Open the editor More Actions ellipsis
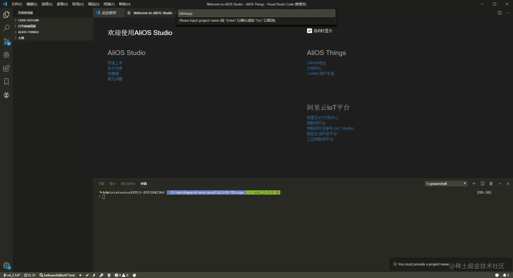Screen dimensions: 513x278 (x=507, y=13)
